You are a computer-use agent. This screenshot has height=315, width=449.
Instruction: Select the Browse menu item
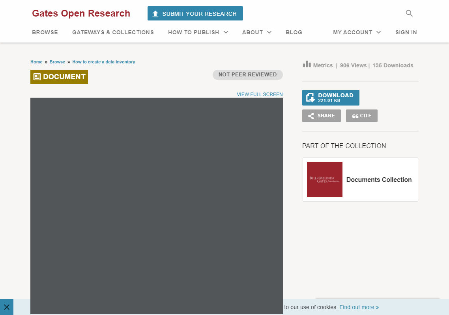[45, 32]
